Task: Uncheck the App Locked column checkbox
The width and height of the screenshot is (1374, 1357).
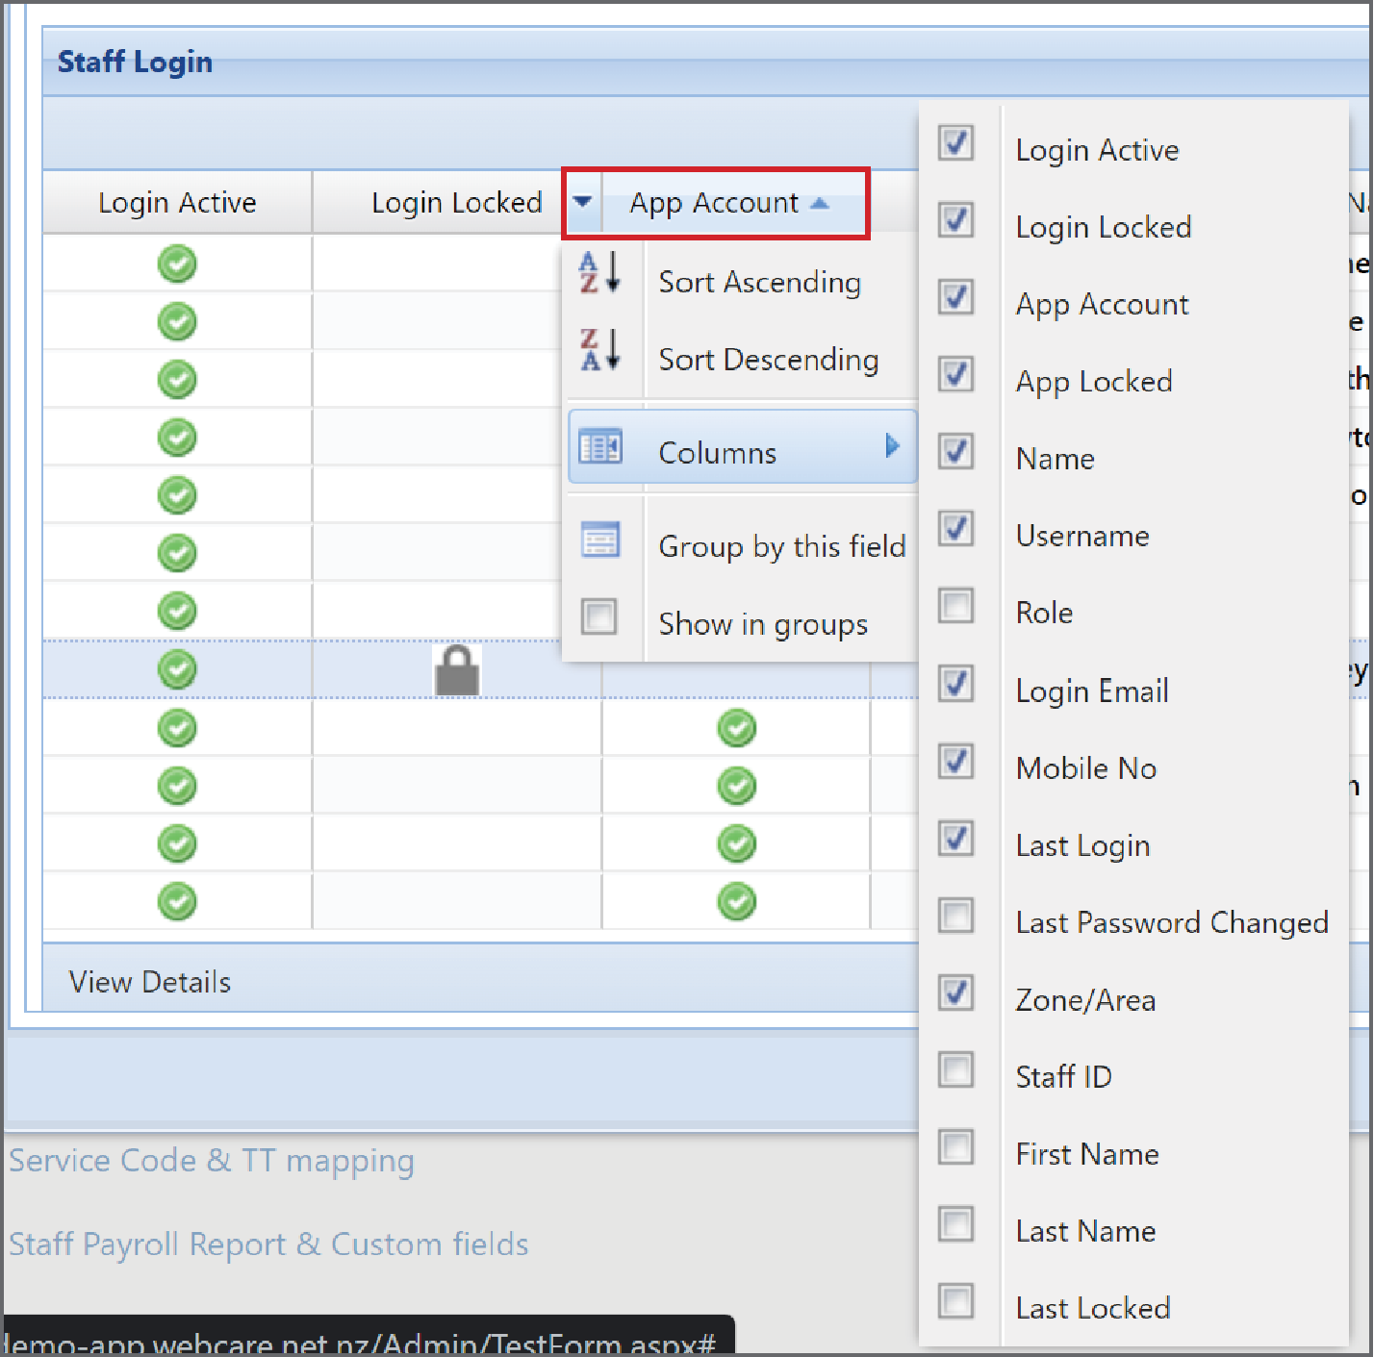Action: click(x=955, y=375)
